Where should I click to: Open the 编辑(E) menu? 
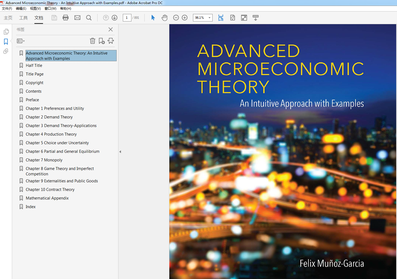(x=21, y=9)
